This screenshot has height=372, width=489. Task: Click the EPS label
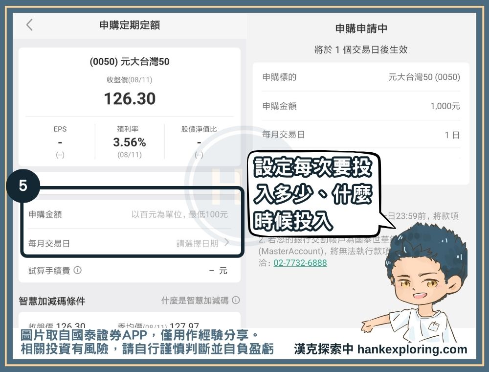click(60, 129)
